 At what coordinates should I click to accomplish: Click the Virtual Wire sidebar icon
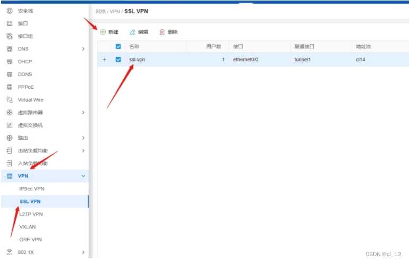tap(10, 100)
